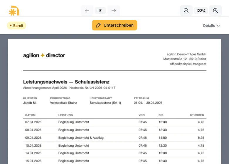Click agilion Demo-Träger GmbH company name

186,54
